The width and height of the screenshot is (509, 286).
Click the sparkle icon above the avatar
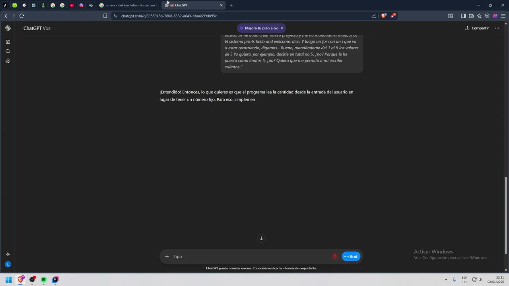[8, 254]
